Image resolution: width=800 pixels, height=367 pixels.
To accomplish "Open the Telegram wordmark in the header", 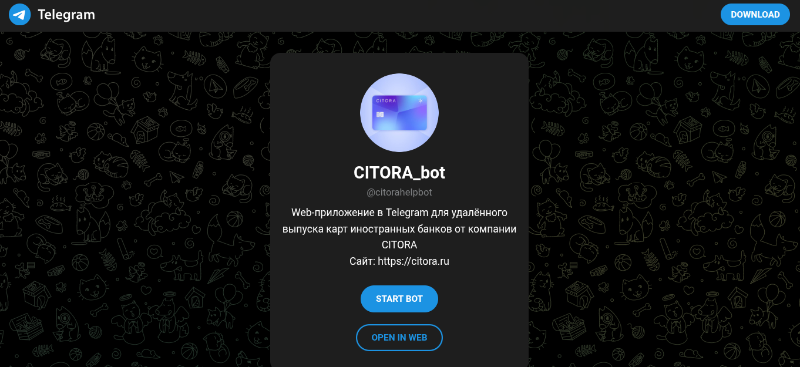I will point(66,15).
